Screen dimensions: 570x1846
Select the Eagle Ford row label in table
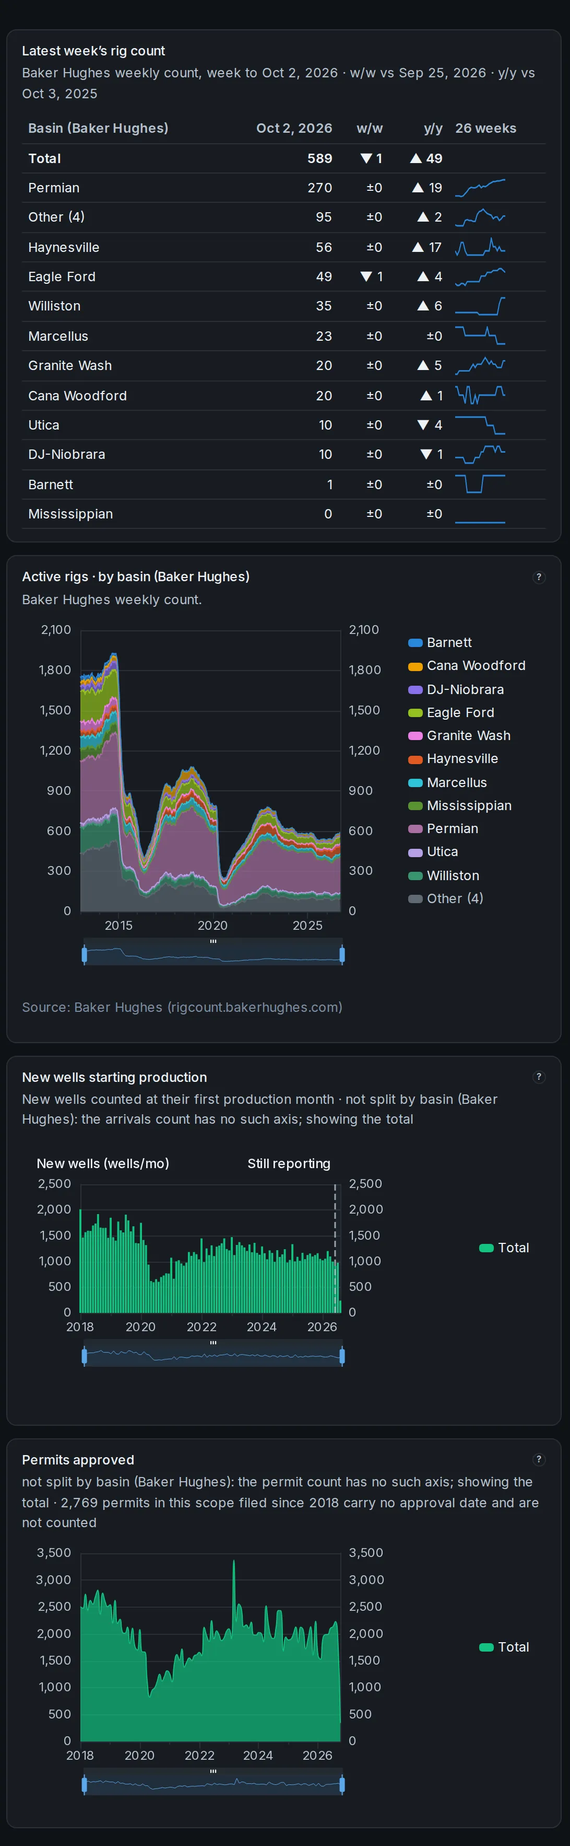coord(62,276)
